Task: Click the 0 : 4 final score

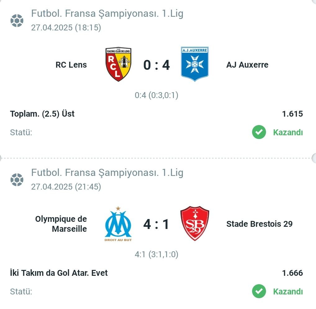Action: pos(156,65)
